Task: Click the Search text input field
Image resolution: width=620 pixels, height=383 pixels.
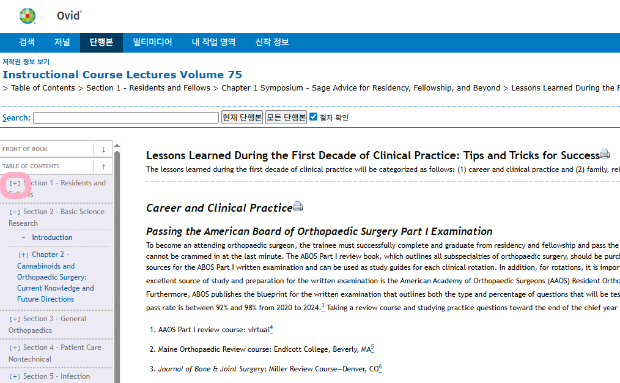Action: [126, 117]
